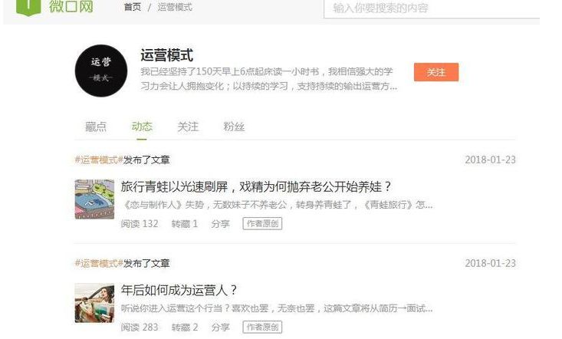
Task: Click the 作者原创 tag on the first article
Action: point(262,224)
